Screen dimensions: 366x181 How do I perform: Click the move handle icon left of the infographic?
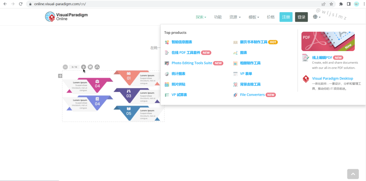(x=60, y=76)
